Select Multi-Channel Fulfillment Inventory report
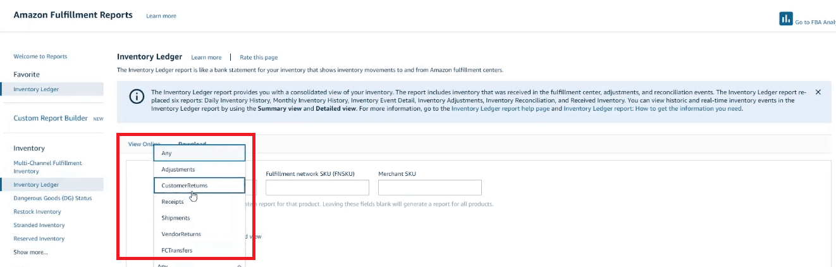This screenshot has height=267, width=836. tap(47, 167)
